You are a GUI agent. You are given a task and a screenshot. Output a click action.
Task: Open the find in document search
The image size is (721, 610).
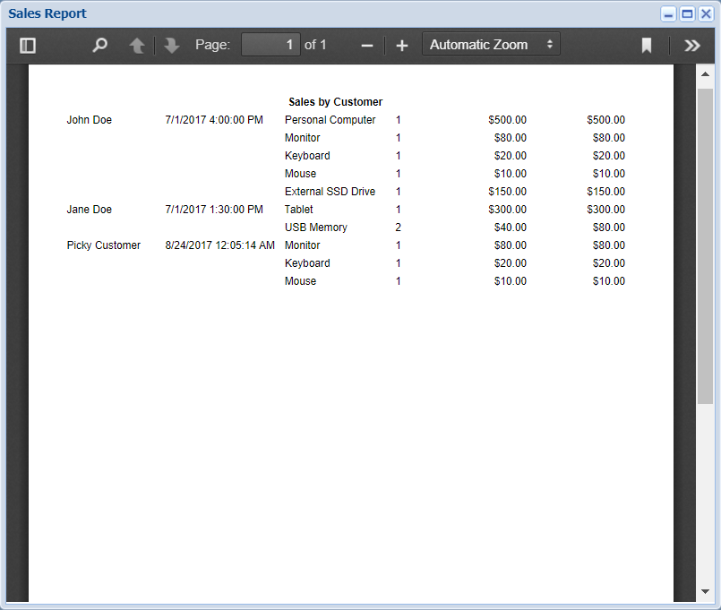click(100, 45)
